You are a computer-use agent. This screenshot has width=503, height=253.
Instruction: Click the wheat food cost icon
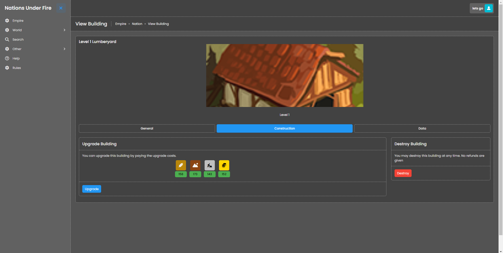181,165
